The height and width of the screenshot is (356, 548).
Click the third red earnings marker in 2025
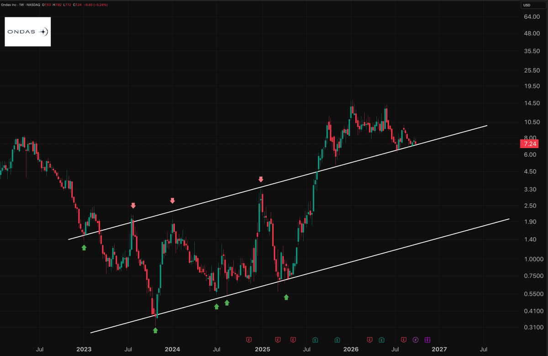(x=293, y=340)
